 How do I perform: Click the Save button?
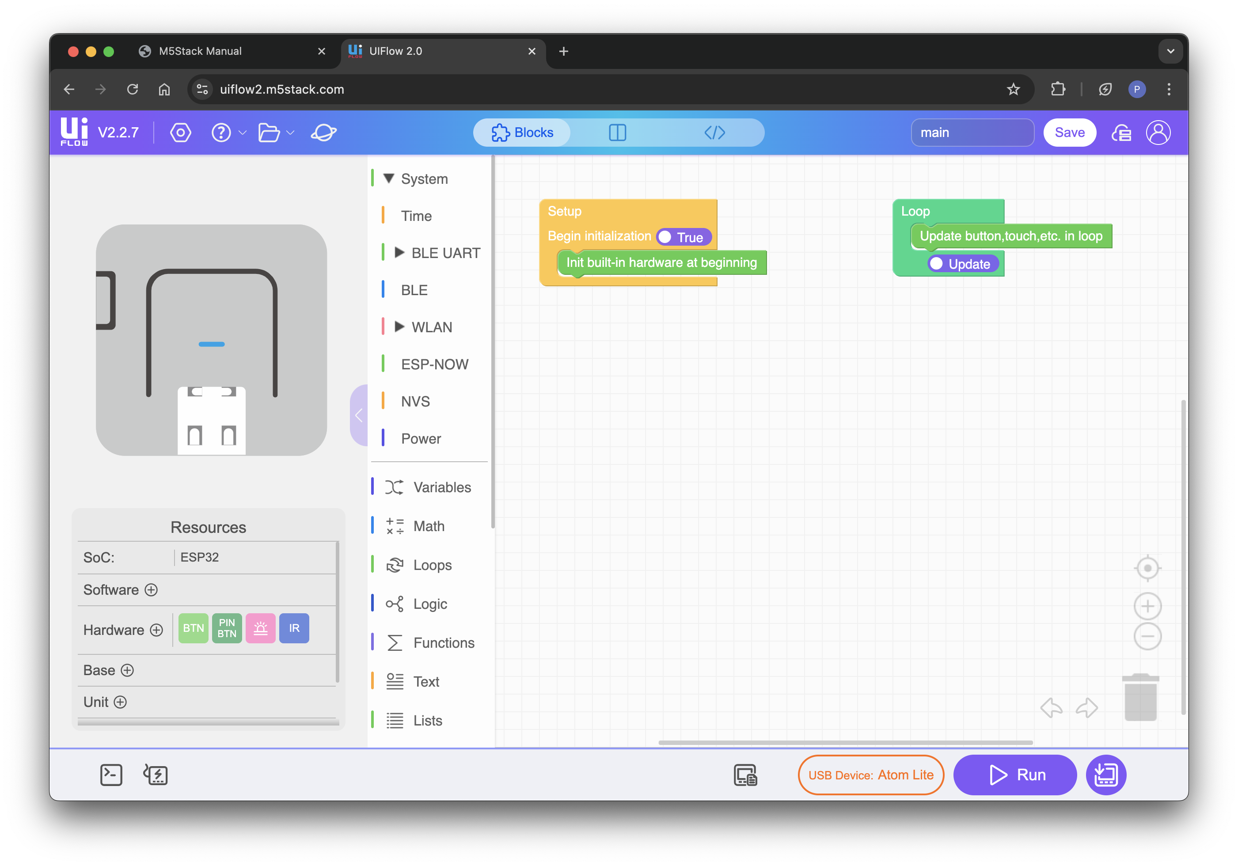click(1069, 133)
